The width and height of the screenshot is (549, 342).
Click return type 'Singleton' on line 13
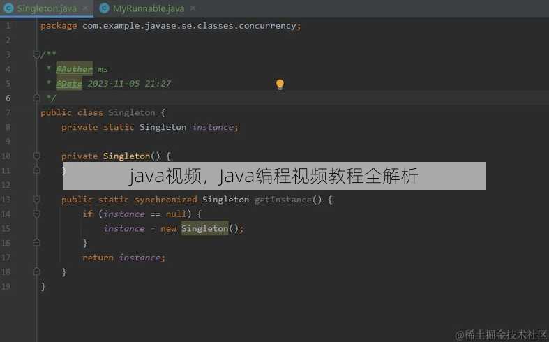tap(225, 200)
